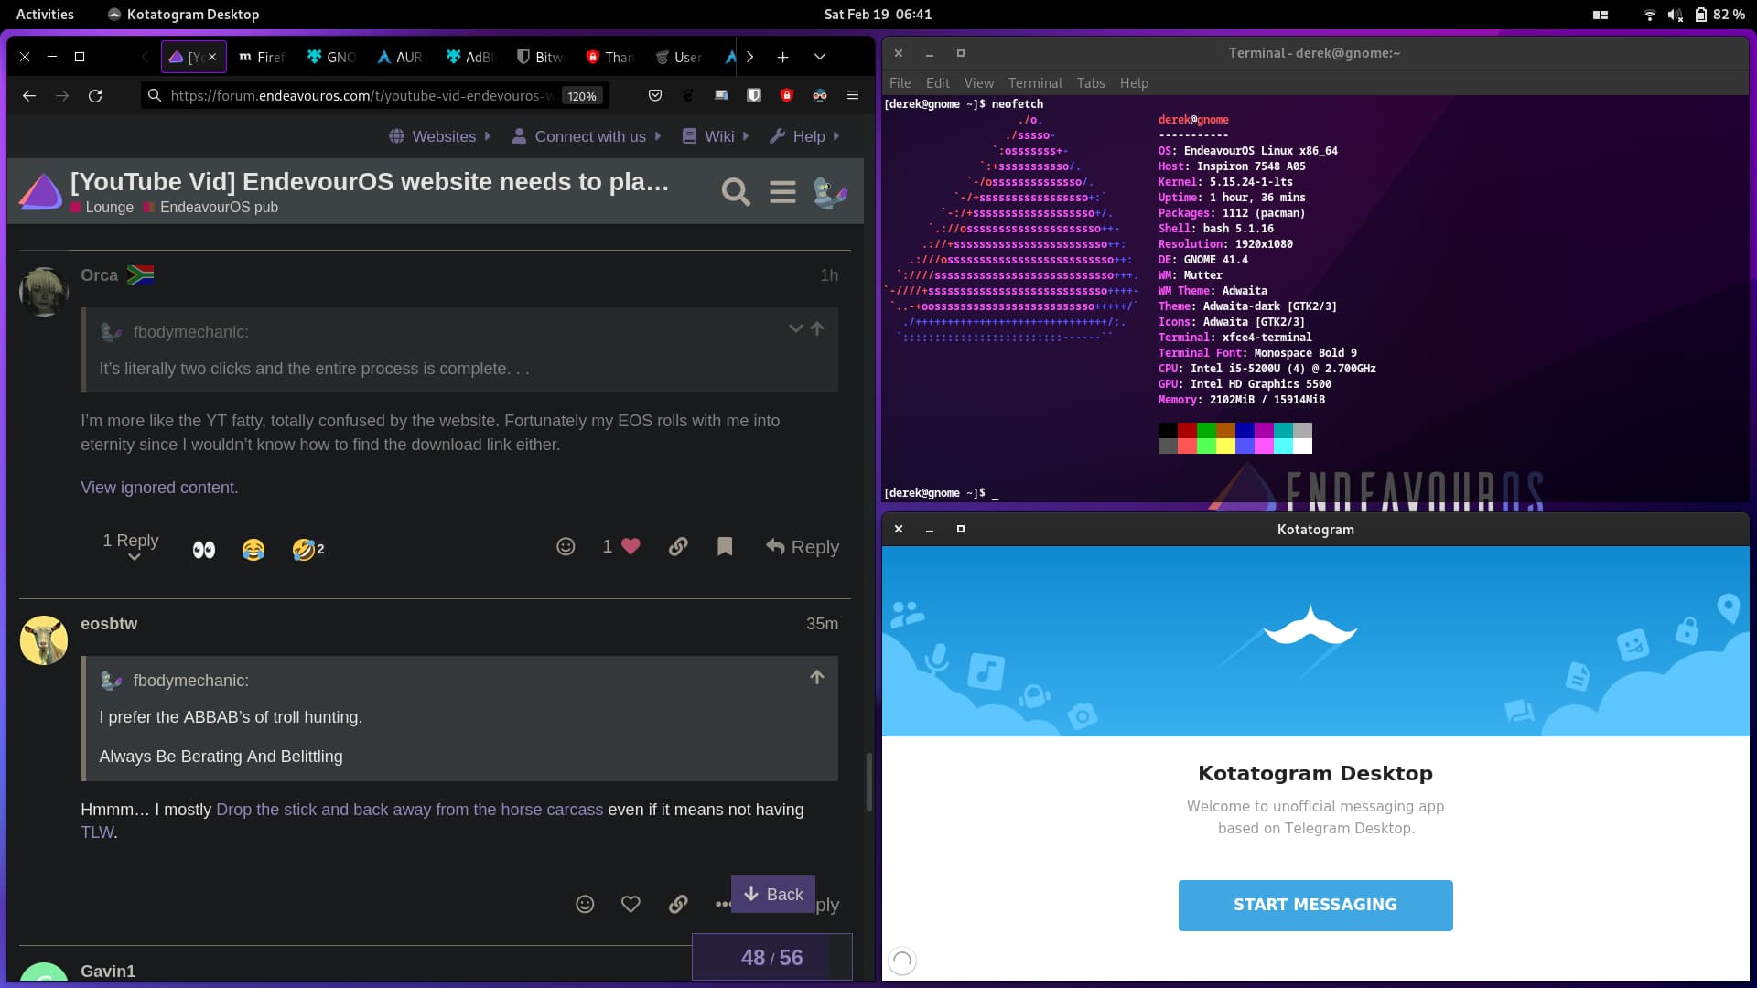Open your user avatar menu on the forum header
1757x988 pixels.
(831, 192)
